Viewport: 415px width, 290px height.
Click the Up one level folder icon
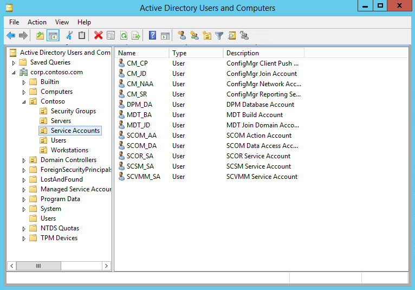click(40, 36)
